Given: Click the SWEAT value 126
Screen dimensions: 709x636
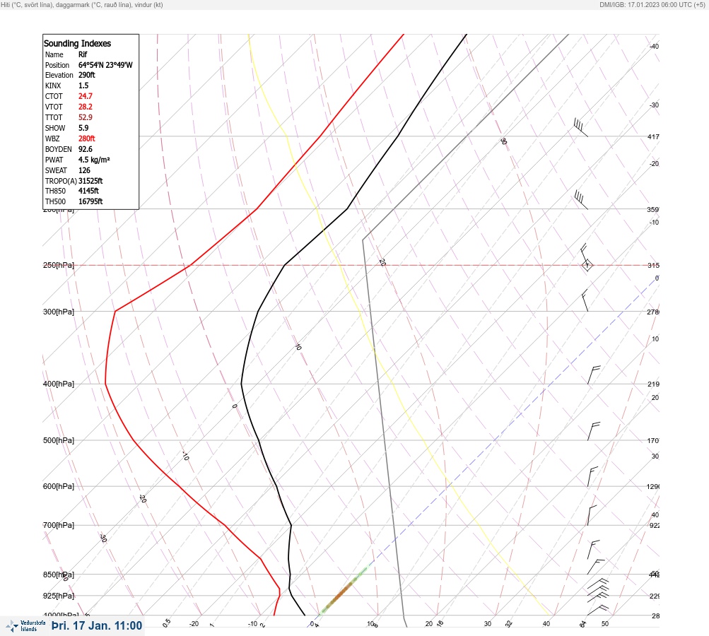Looking at the screenshot, I should pyautogui.click(x=84, y=170).
